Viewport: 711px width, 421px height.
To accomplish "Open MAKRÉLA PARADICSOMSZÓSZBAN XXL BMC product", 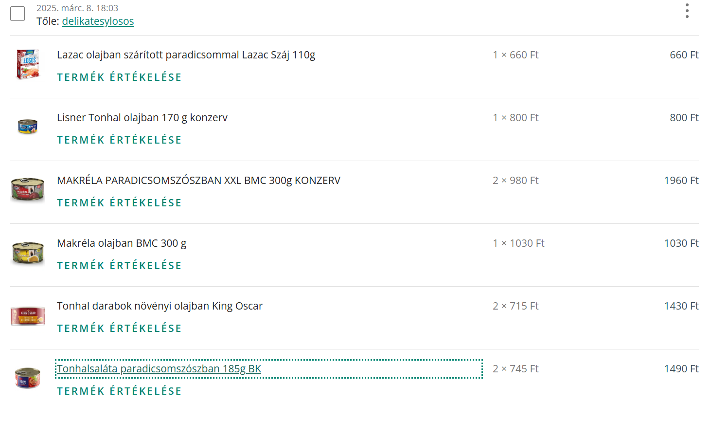I will [x=198, y=181].
